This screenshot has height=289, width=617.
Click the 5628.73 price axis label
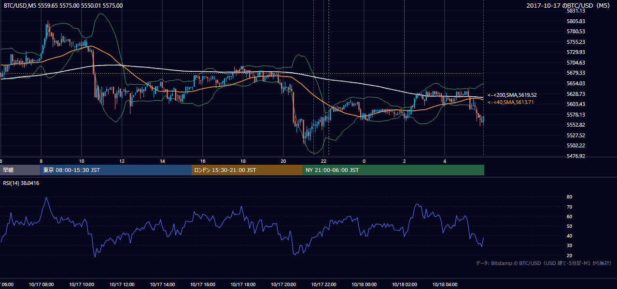[x=576, y=94]
